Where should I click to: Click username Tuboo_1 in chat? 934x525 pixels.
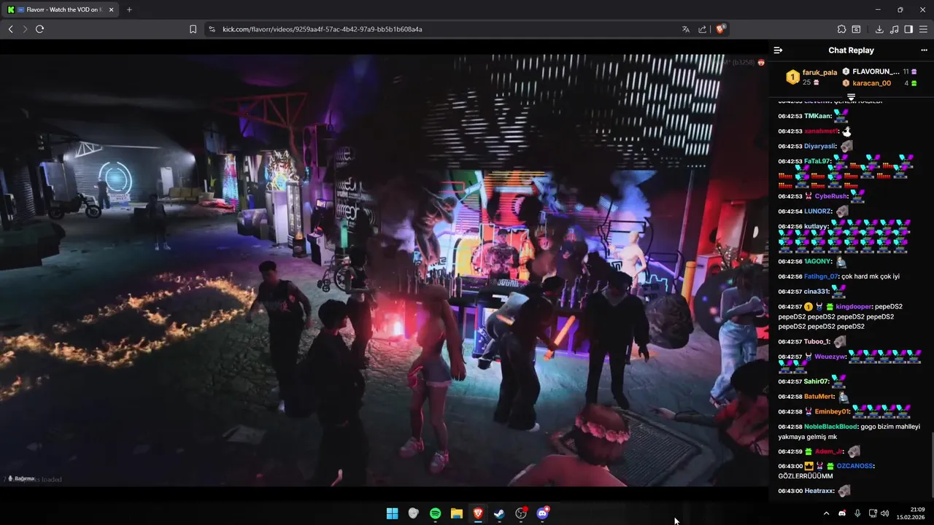pyautogui.click(x=817, y=342)
